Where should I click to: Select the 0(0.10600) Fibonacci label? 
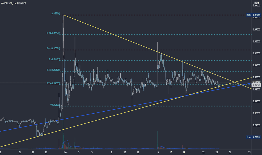tap(55, 105)
